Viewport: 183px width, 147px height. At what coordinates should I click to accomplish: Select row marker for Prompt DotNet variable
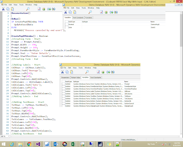pos(63,84)
